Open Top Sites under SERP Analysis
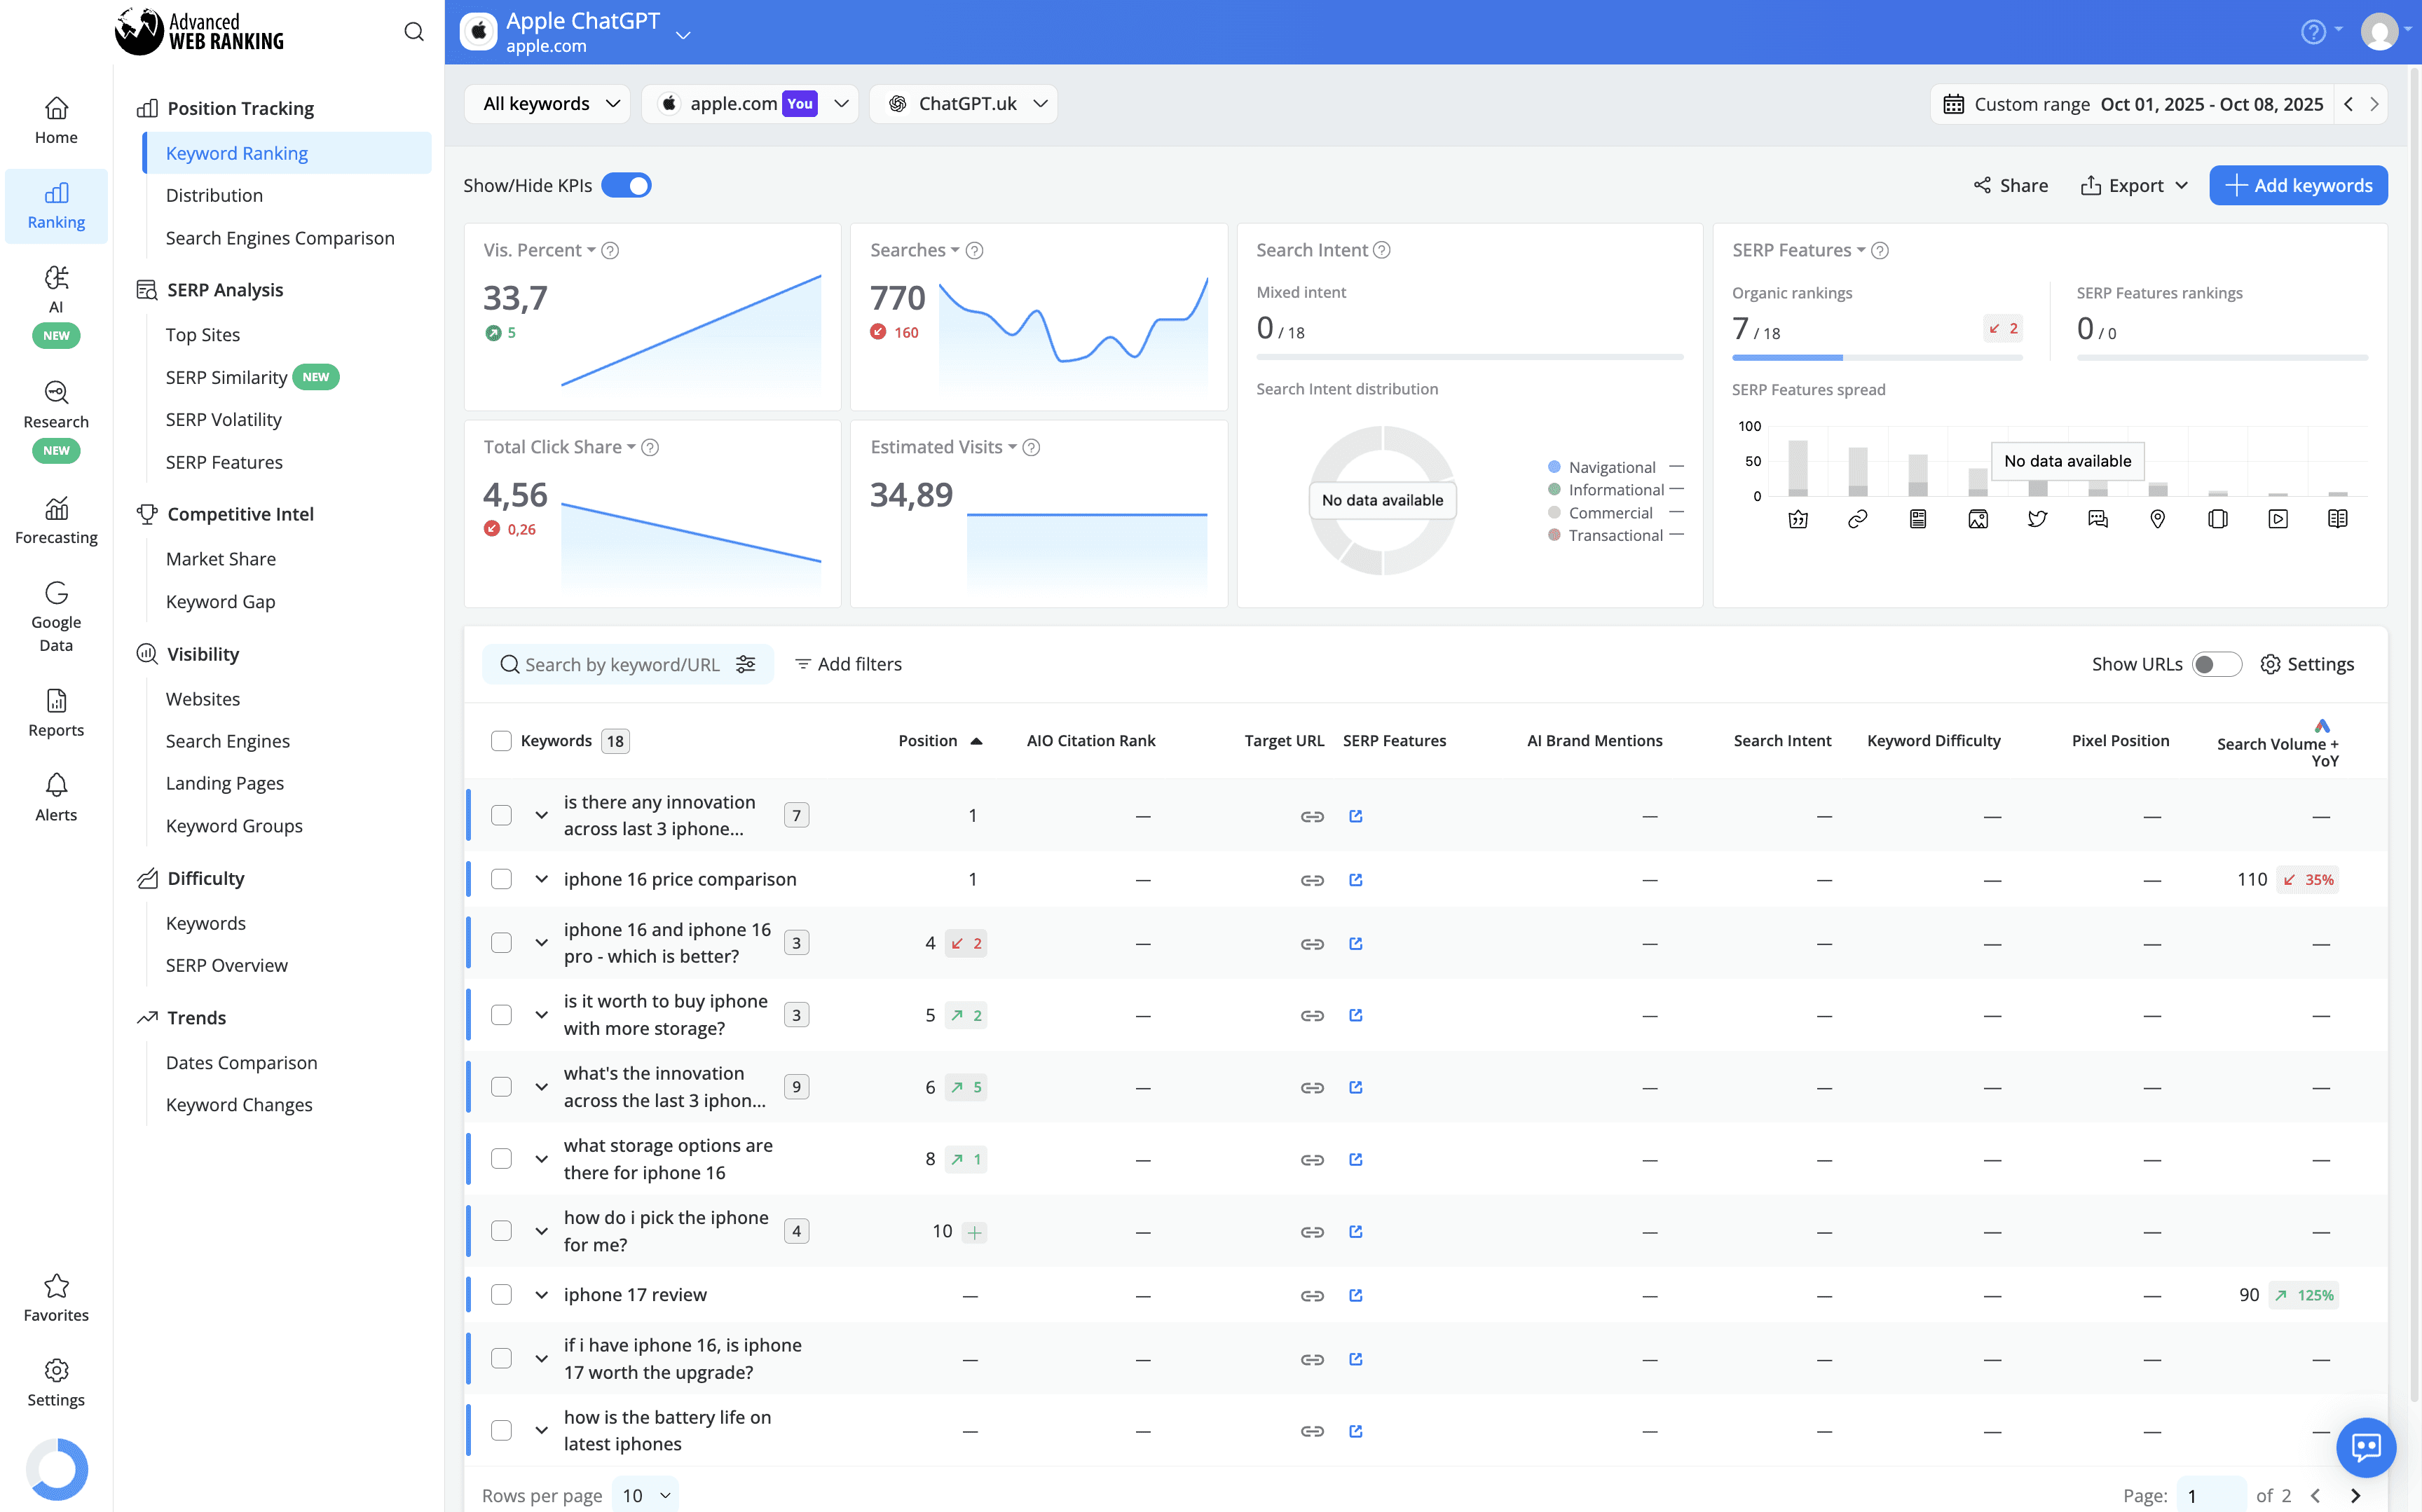Screen dimensions: 2422x1512 tap(203, 335)
